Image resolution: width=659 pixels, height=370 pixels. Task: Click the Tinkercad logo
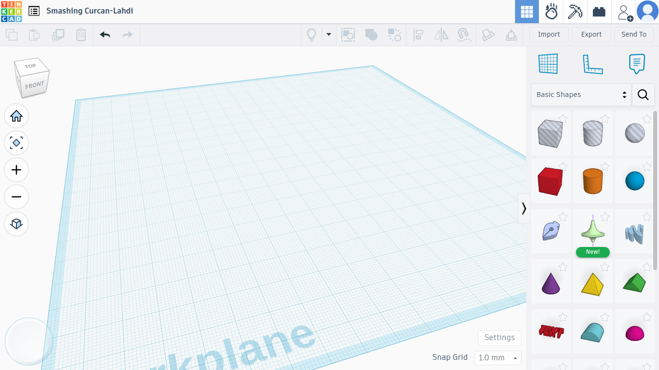click(11, 11)
